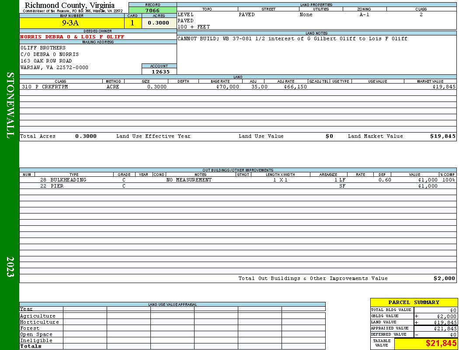Click the Pier value $1,000
Viewport: 459px width, 350px height.
pyautogui.click(x=428, y=186)
